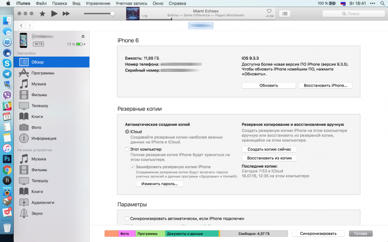Open Музыка under Настройки
This screenshot has width=388, height=242.
[52, 84]
